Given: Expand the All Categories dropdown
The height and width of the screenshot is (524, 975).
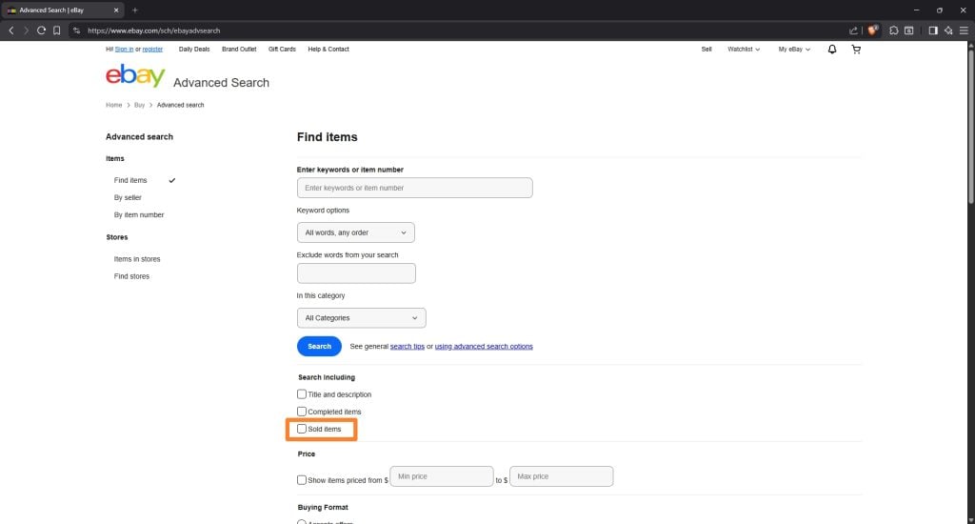Looking at the screenshot, I should [361, 318].
